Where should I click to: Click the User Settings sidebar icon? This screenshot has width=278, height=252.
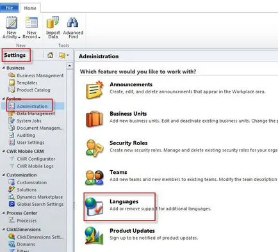(x=12, y=142)
